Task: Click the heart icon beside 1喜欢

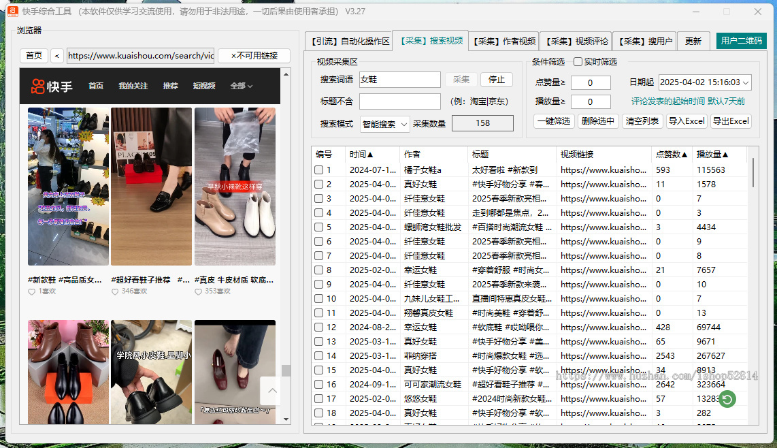Action: [x=32, y=291]
